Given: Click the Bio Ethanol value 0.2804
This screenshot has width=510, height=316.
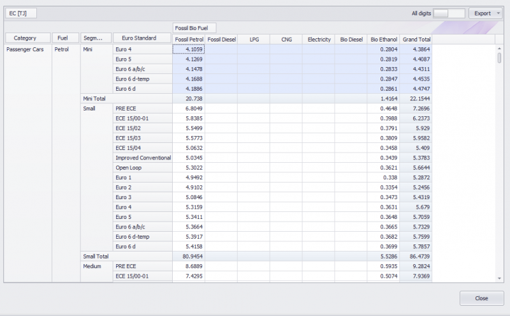Looking at the screenshot, I should [383, 49].
